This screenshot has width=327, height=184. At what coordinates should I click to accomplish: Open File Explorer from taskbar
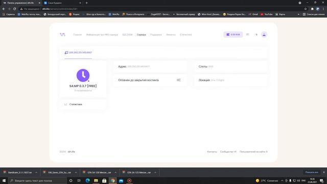tap(96, 180)
